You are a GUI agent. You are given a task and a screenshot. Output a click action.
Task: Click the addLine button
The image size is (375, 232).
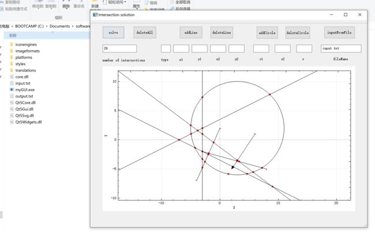click(x=191, y=32)
